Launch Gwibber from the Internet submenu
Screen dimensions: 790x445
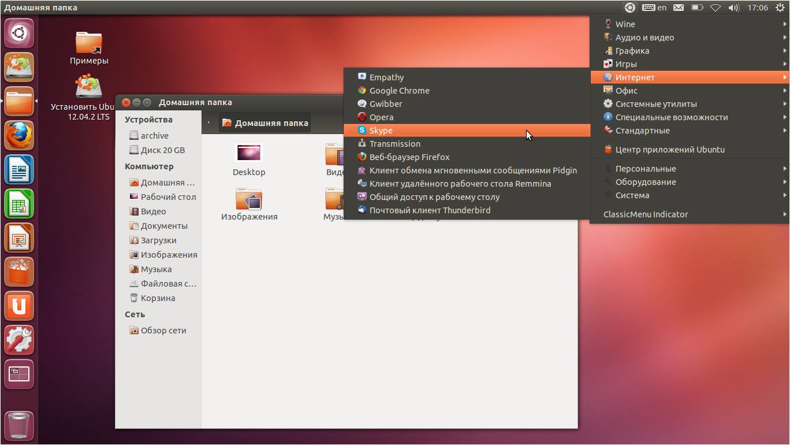coord(467,104)
